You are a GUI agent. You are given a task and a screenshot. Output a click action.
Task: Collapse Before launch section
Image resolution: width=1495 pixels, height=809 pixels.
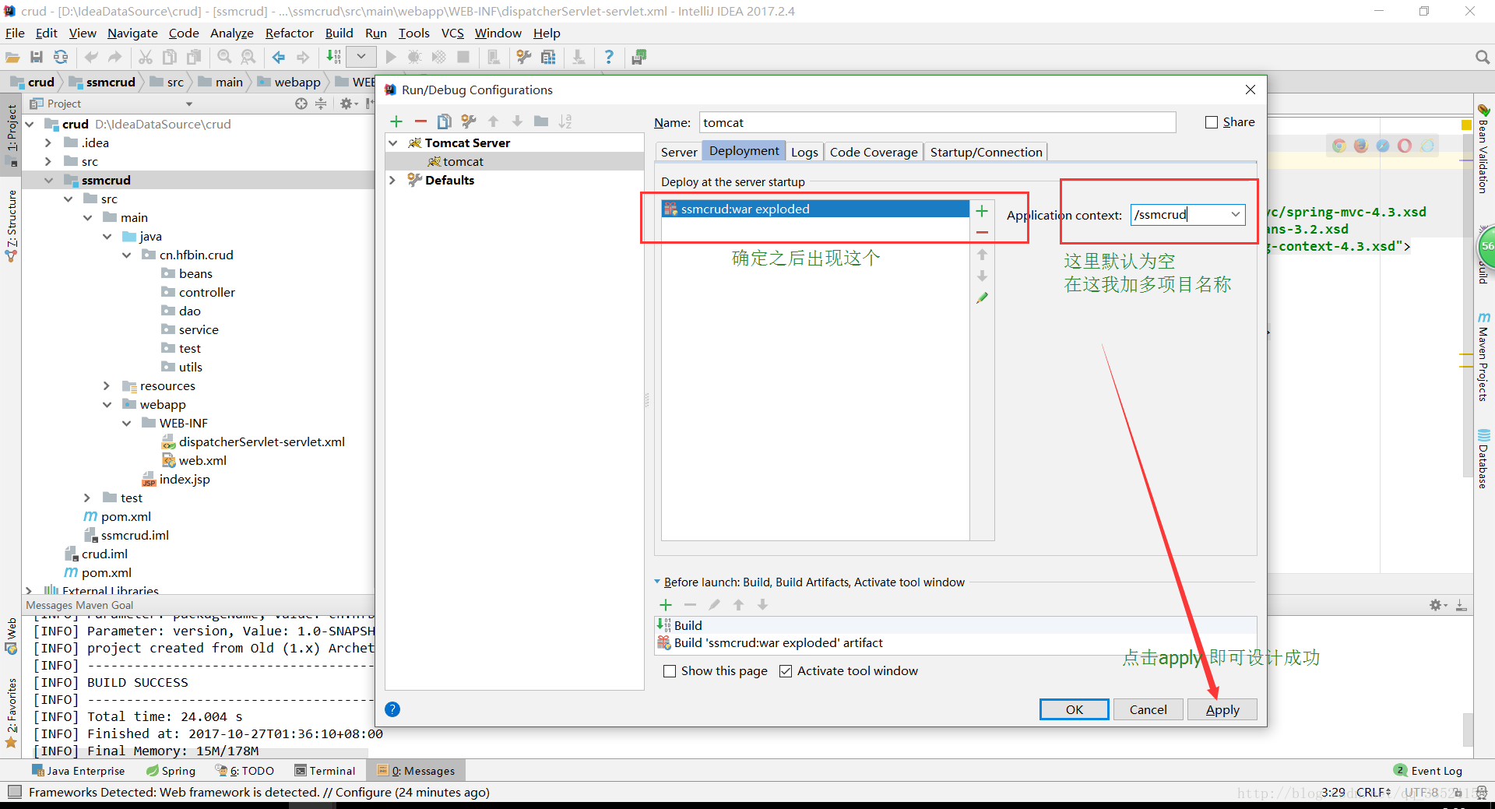click(x=657, y=582)
